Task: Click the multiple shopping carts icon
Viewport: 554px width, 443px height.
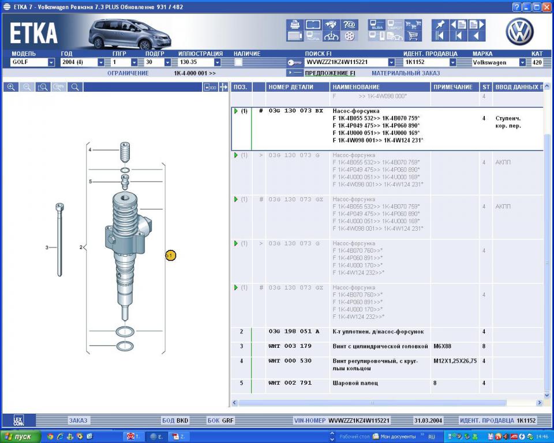Action: [413, 24]
